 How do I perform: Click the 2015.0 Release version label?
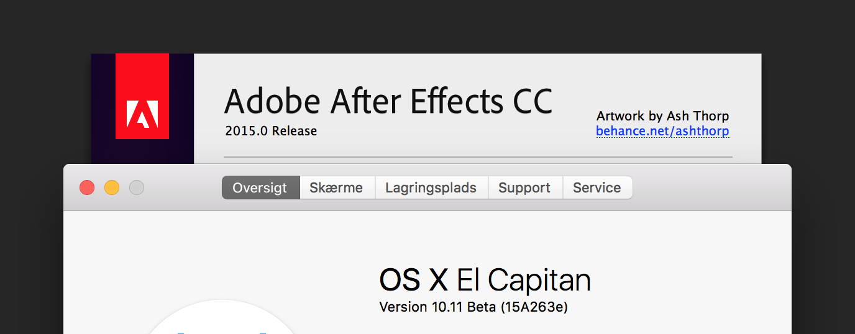pyautogui.click(x=271, y=131)
